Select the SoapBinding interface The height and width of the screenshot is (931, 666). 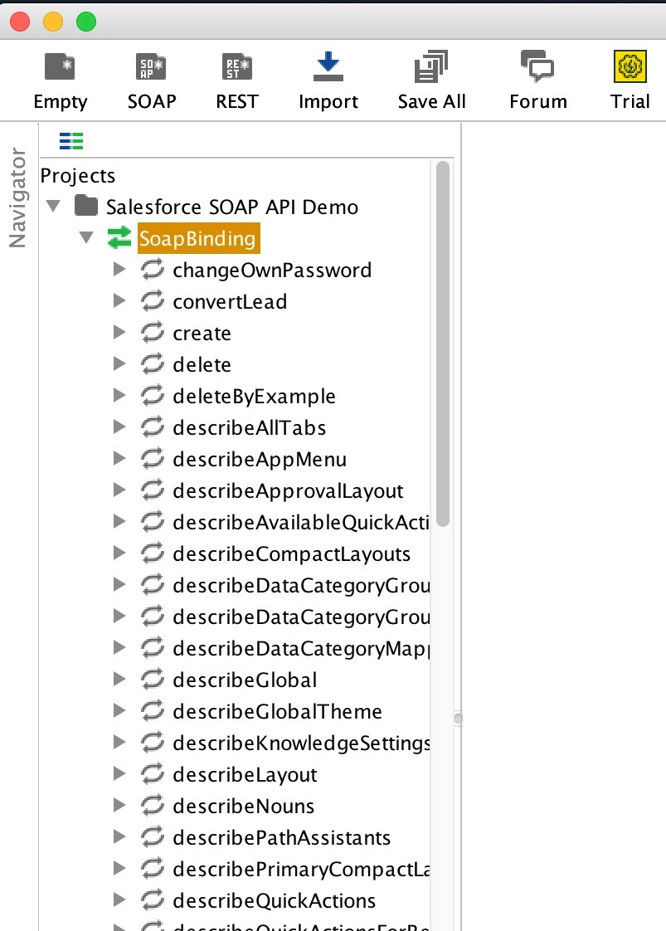pos(198,239)
